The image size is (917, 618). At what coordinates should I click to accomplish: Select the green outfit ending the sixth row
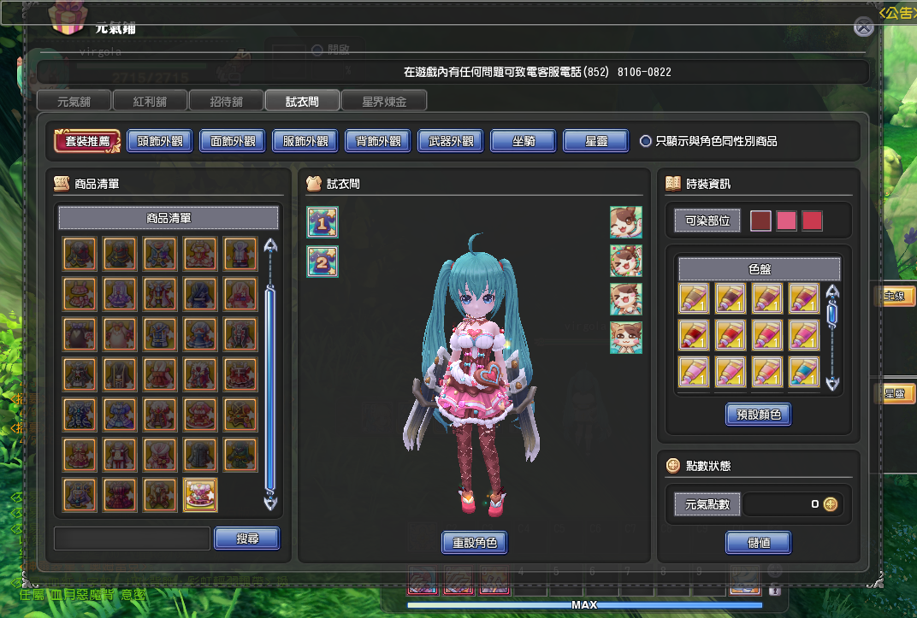(240, 455)
